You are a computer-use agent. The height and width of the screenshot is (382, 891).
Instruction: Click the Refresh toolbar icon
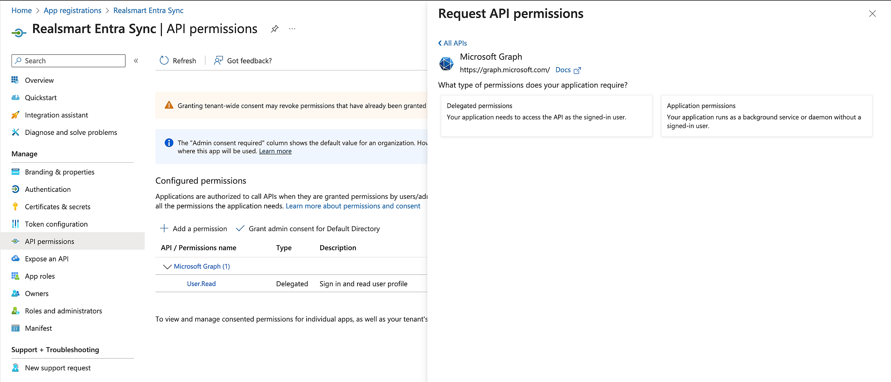click(164, 60)
